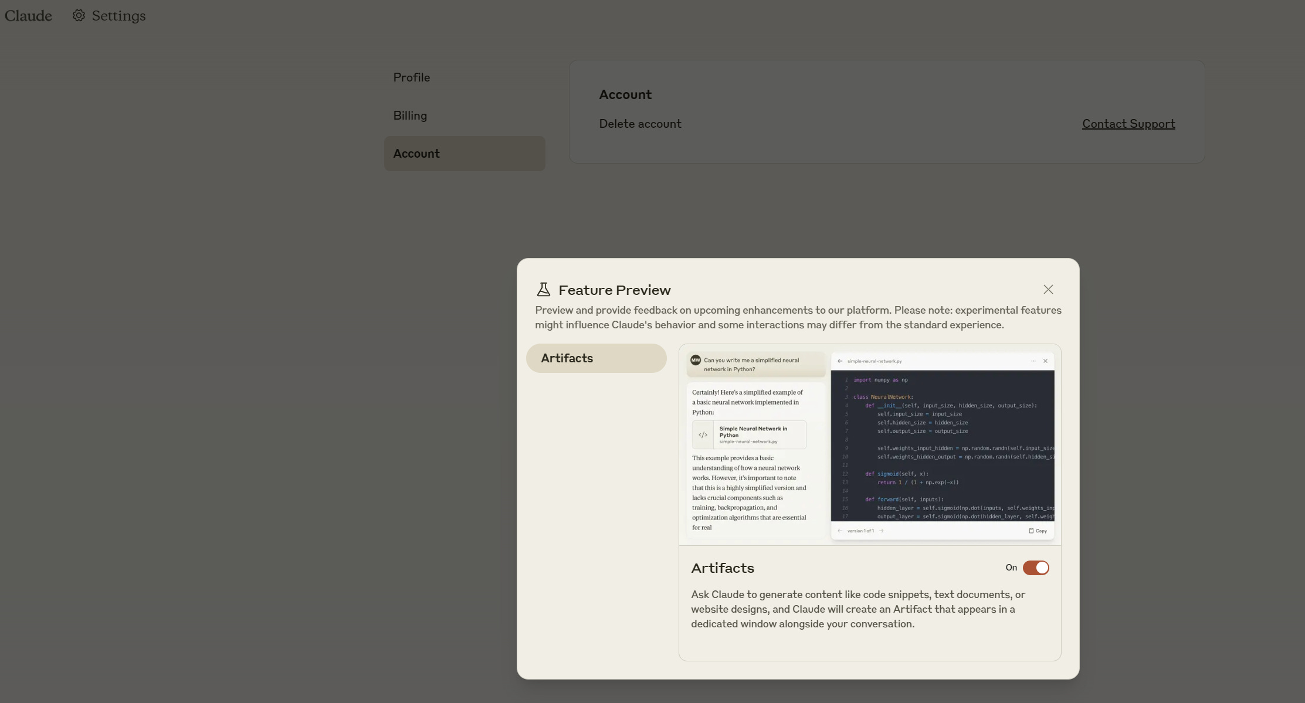The height and width of the screenshot is (703, 1305).
Task: Click the Settings header text
Action: coord(118,16)
